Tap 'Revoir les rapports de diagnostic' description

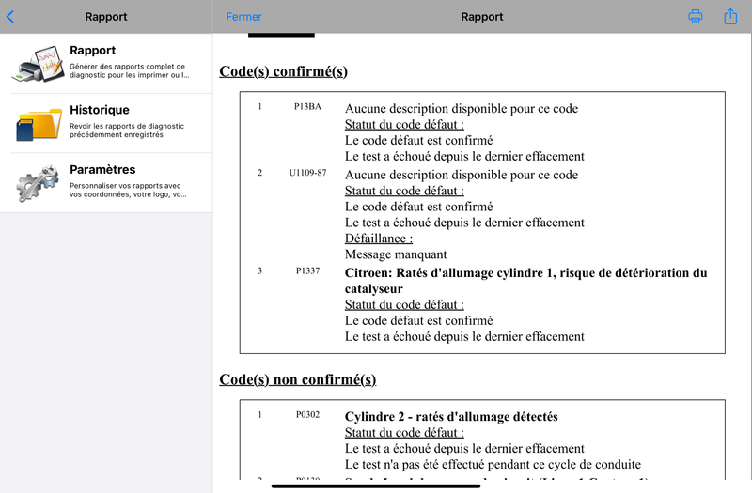click(127, 131)
